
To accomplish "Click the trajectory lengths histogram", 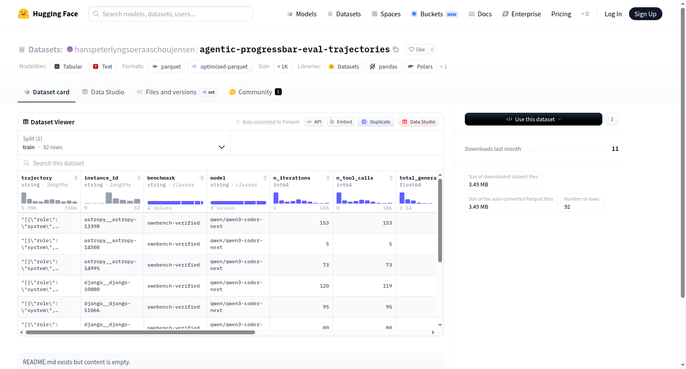I will point(49,198).
